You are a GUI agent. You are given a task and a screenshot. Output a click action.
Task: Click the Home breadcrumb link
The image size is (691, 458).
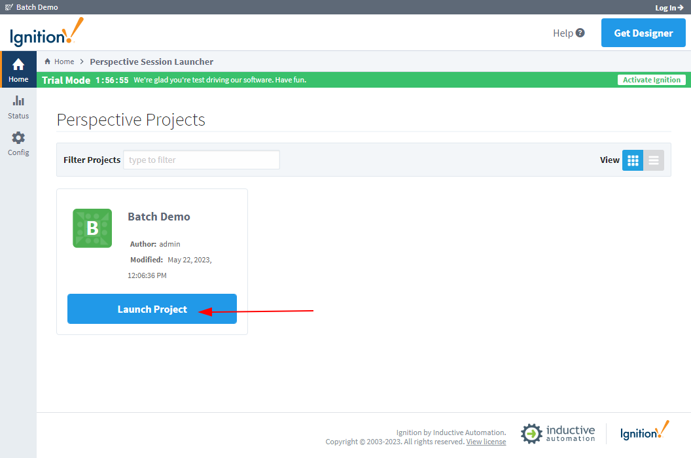[63, 62]
